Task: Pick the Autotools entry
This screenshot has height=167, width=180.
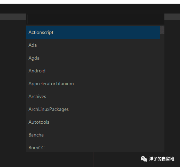Action: [93, 122]
